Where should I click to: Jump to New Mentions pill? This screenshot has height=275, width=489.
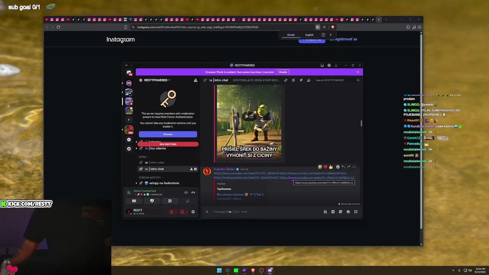[x=168, y=144]
